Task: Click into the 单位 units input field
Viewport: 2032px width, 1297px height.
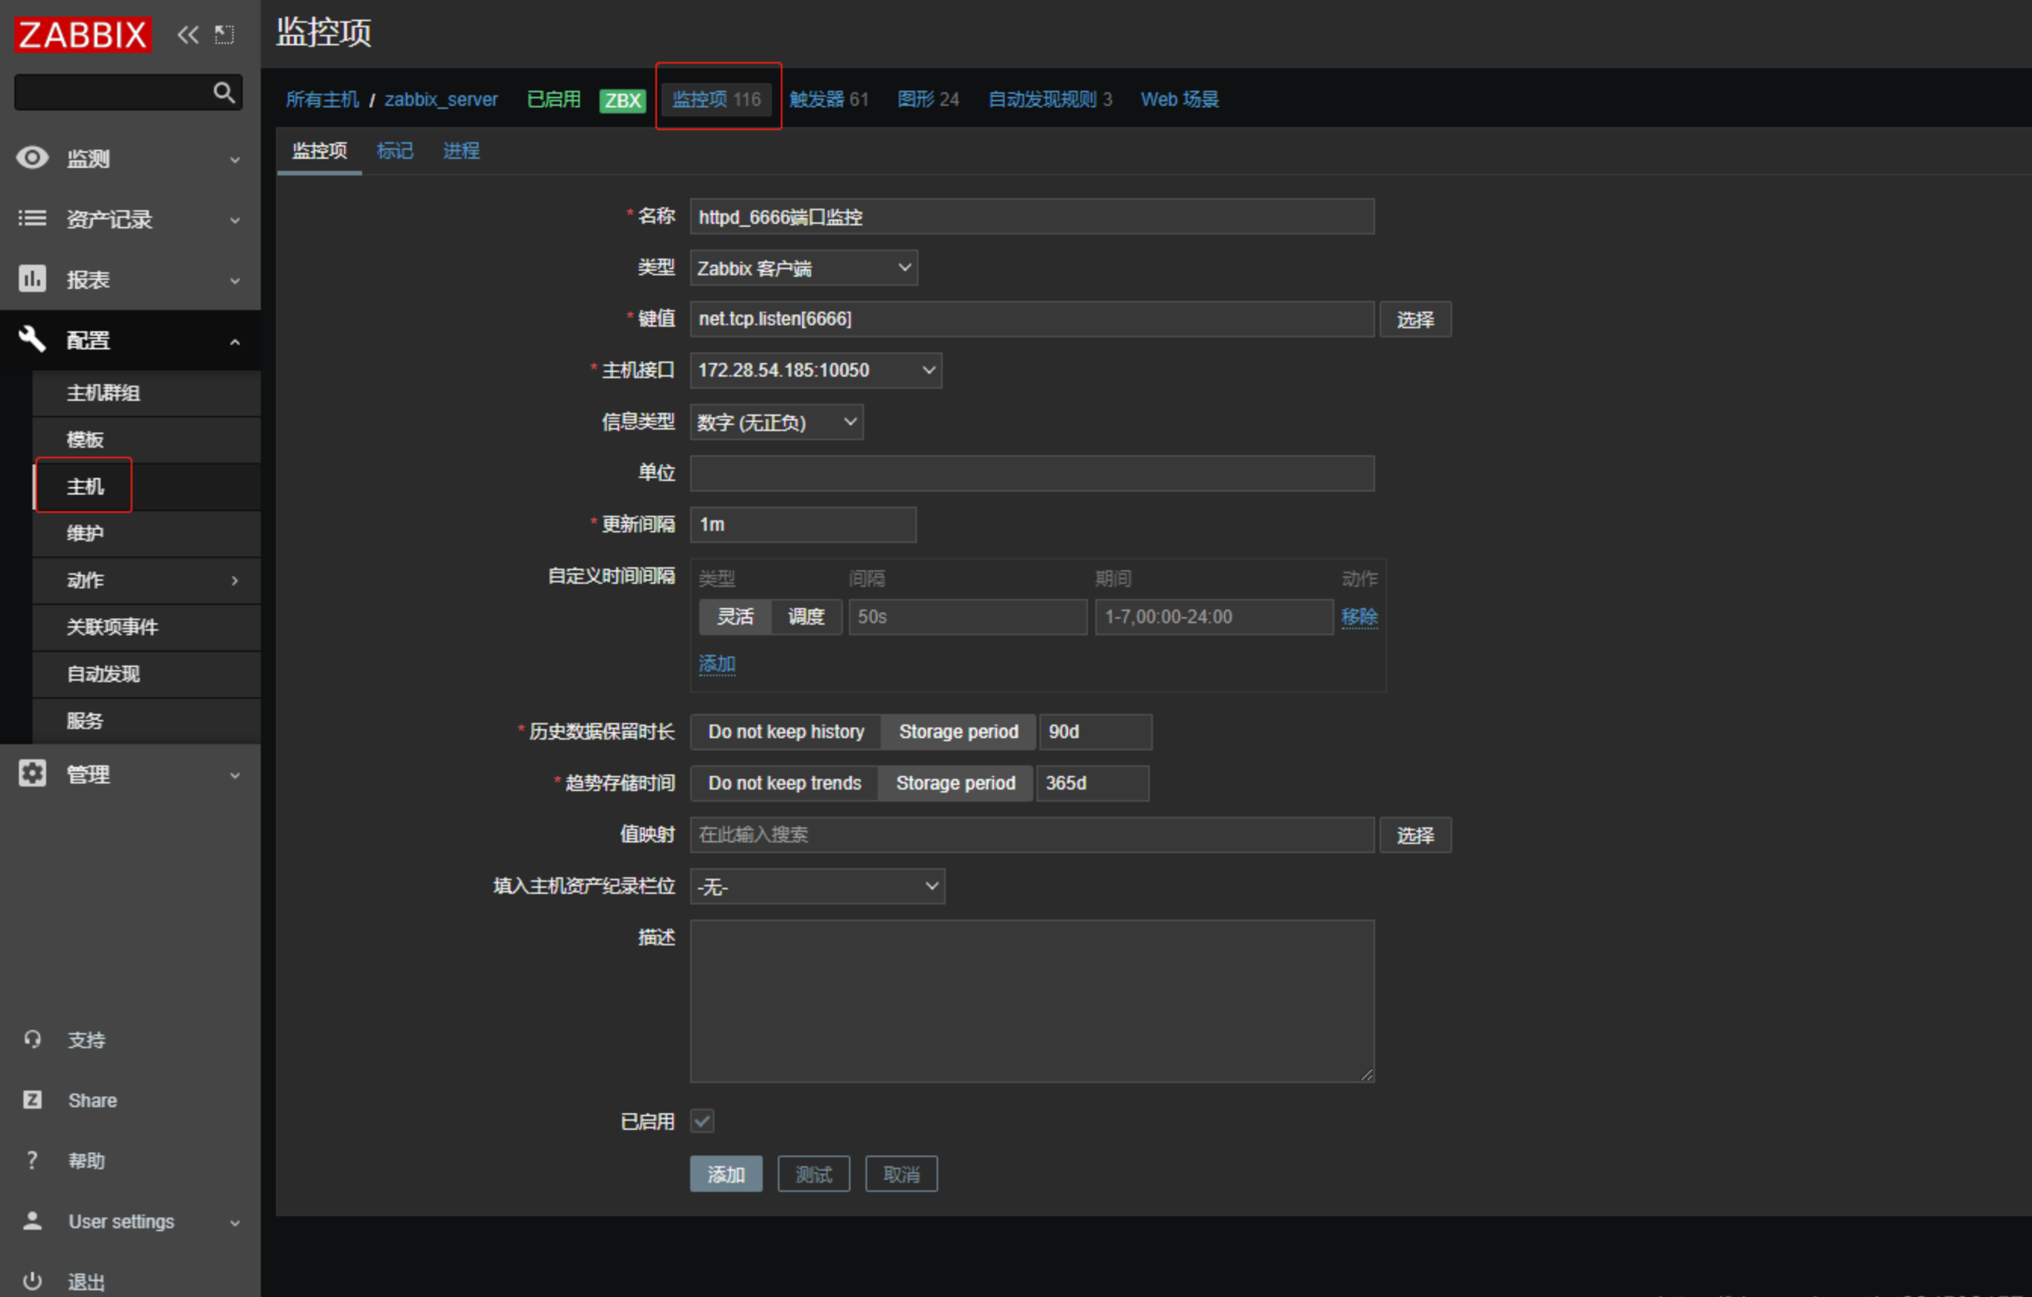Action: pyautogui.click(x=1031, y=473)
